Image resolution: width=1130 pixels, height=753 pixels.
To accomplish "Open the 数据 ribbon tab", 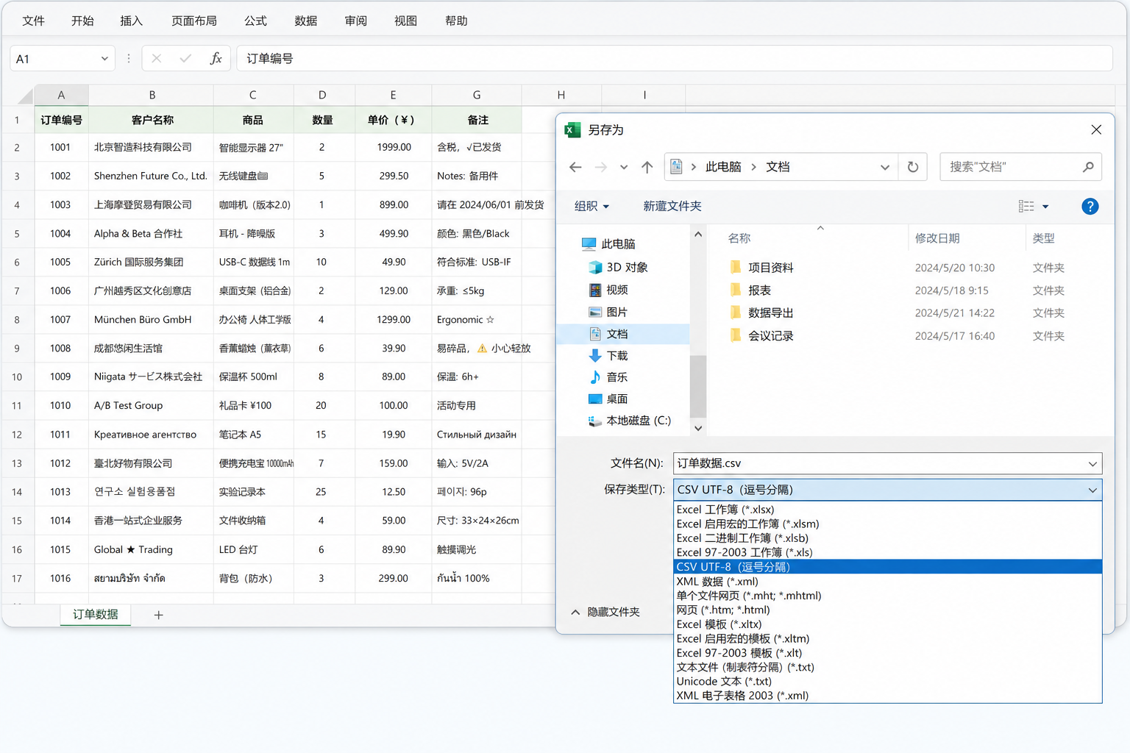I will point(306,21).
